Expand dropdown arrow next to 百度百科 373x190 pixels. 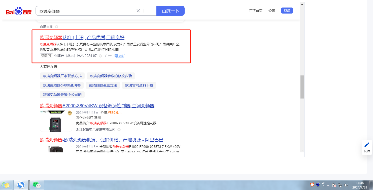coord(57,27)
